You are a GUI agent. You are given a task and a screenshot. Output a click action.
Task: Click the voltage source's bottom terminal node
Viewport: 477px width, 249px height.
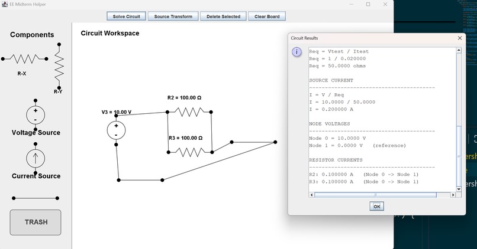click(x=116, y=145)
